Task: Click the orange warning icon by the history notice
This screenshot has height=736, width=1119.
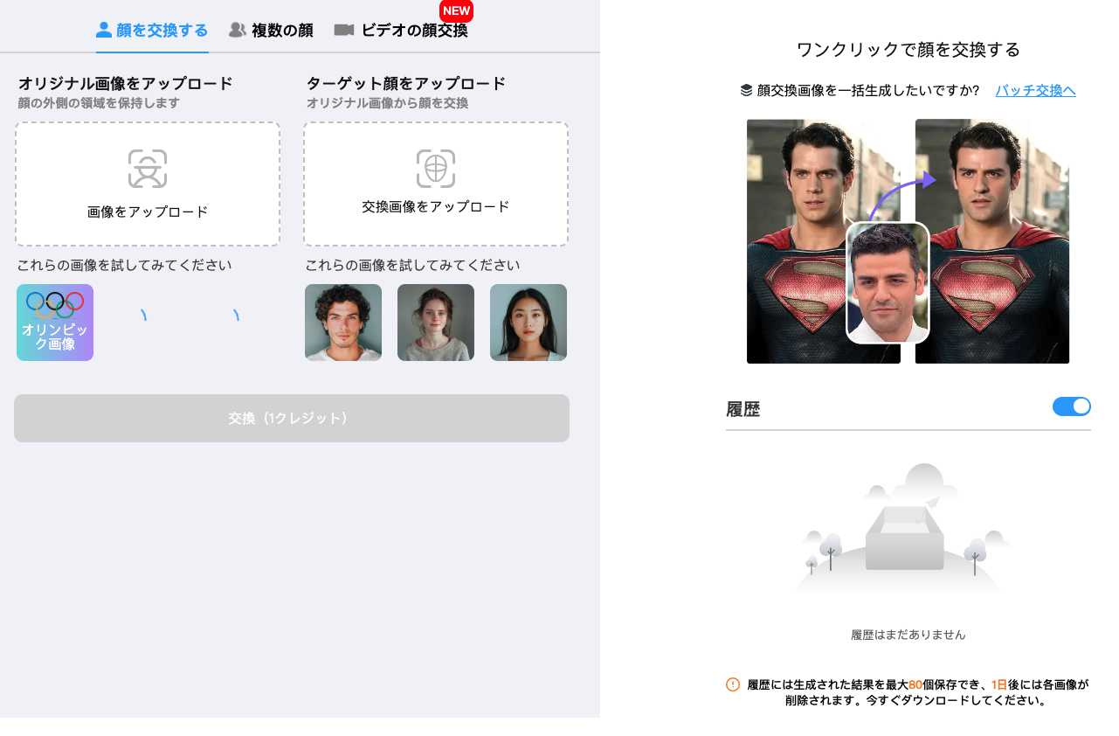Action: tap(733, 684)
